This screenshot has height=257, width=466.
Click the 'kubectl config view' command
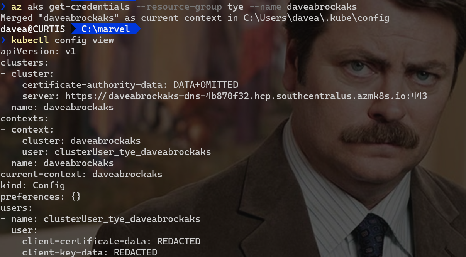tap(63, 40)
